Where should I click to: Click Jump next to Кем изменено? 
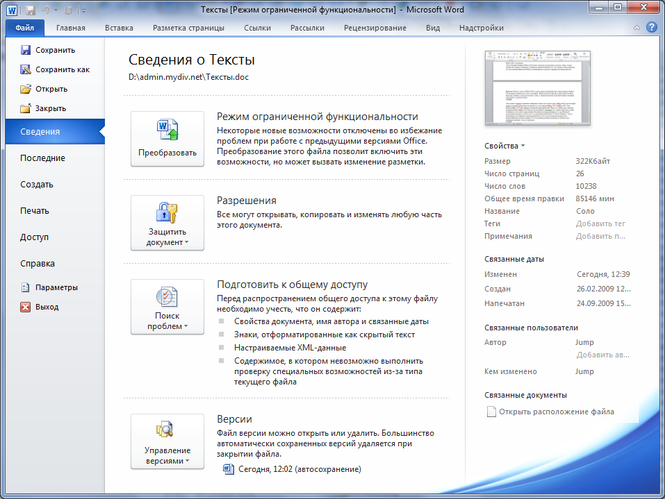click(x=584, y=371)
